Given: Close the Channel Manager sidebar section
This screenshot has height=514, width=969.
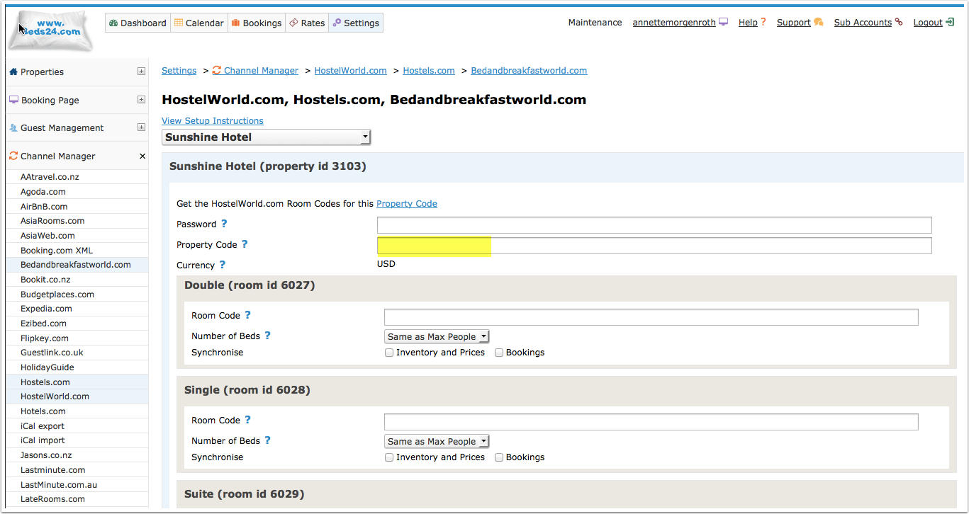Looking at the screenshot, I should point(142,156).
